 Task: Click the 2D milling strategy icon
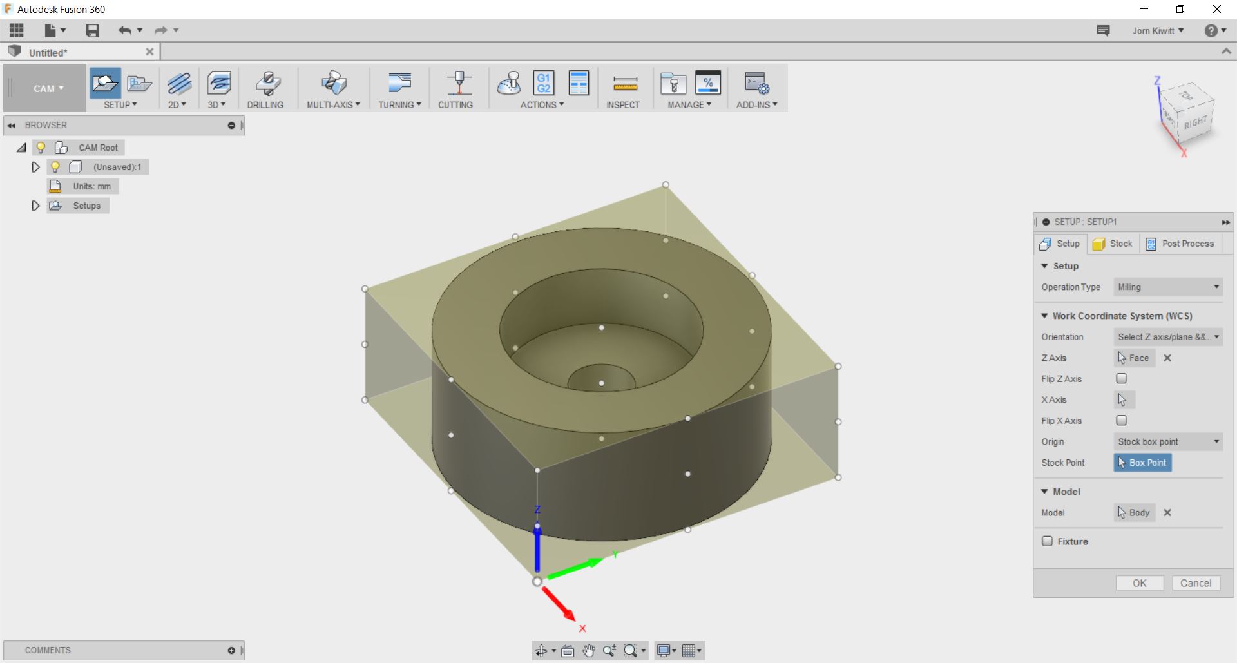click(x=179, y=84)
